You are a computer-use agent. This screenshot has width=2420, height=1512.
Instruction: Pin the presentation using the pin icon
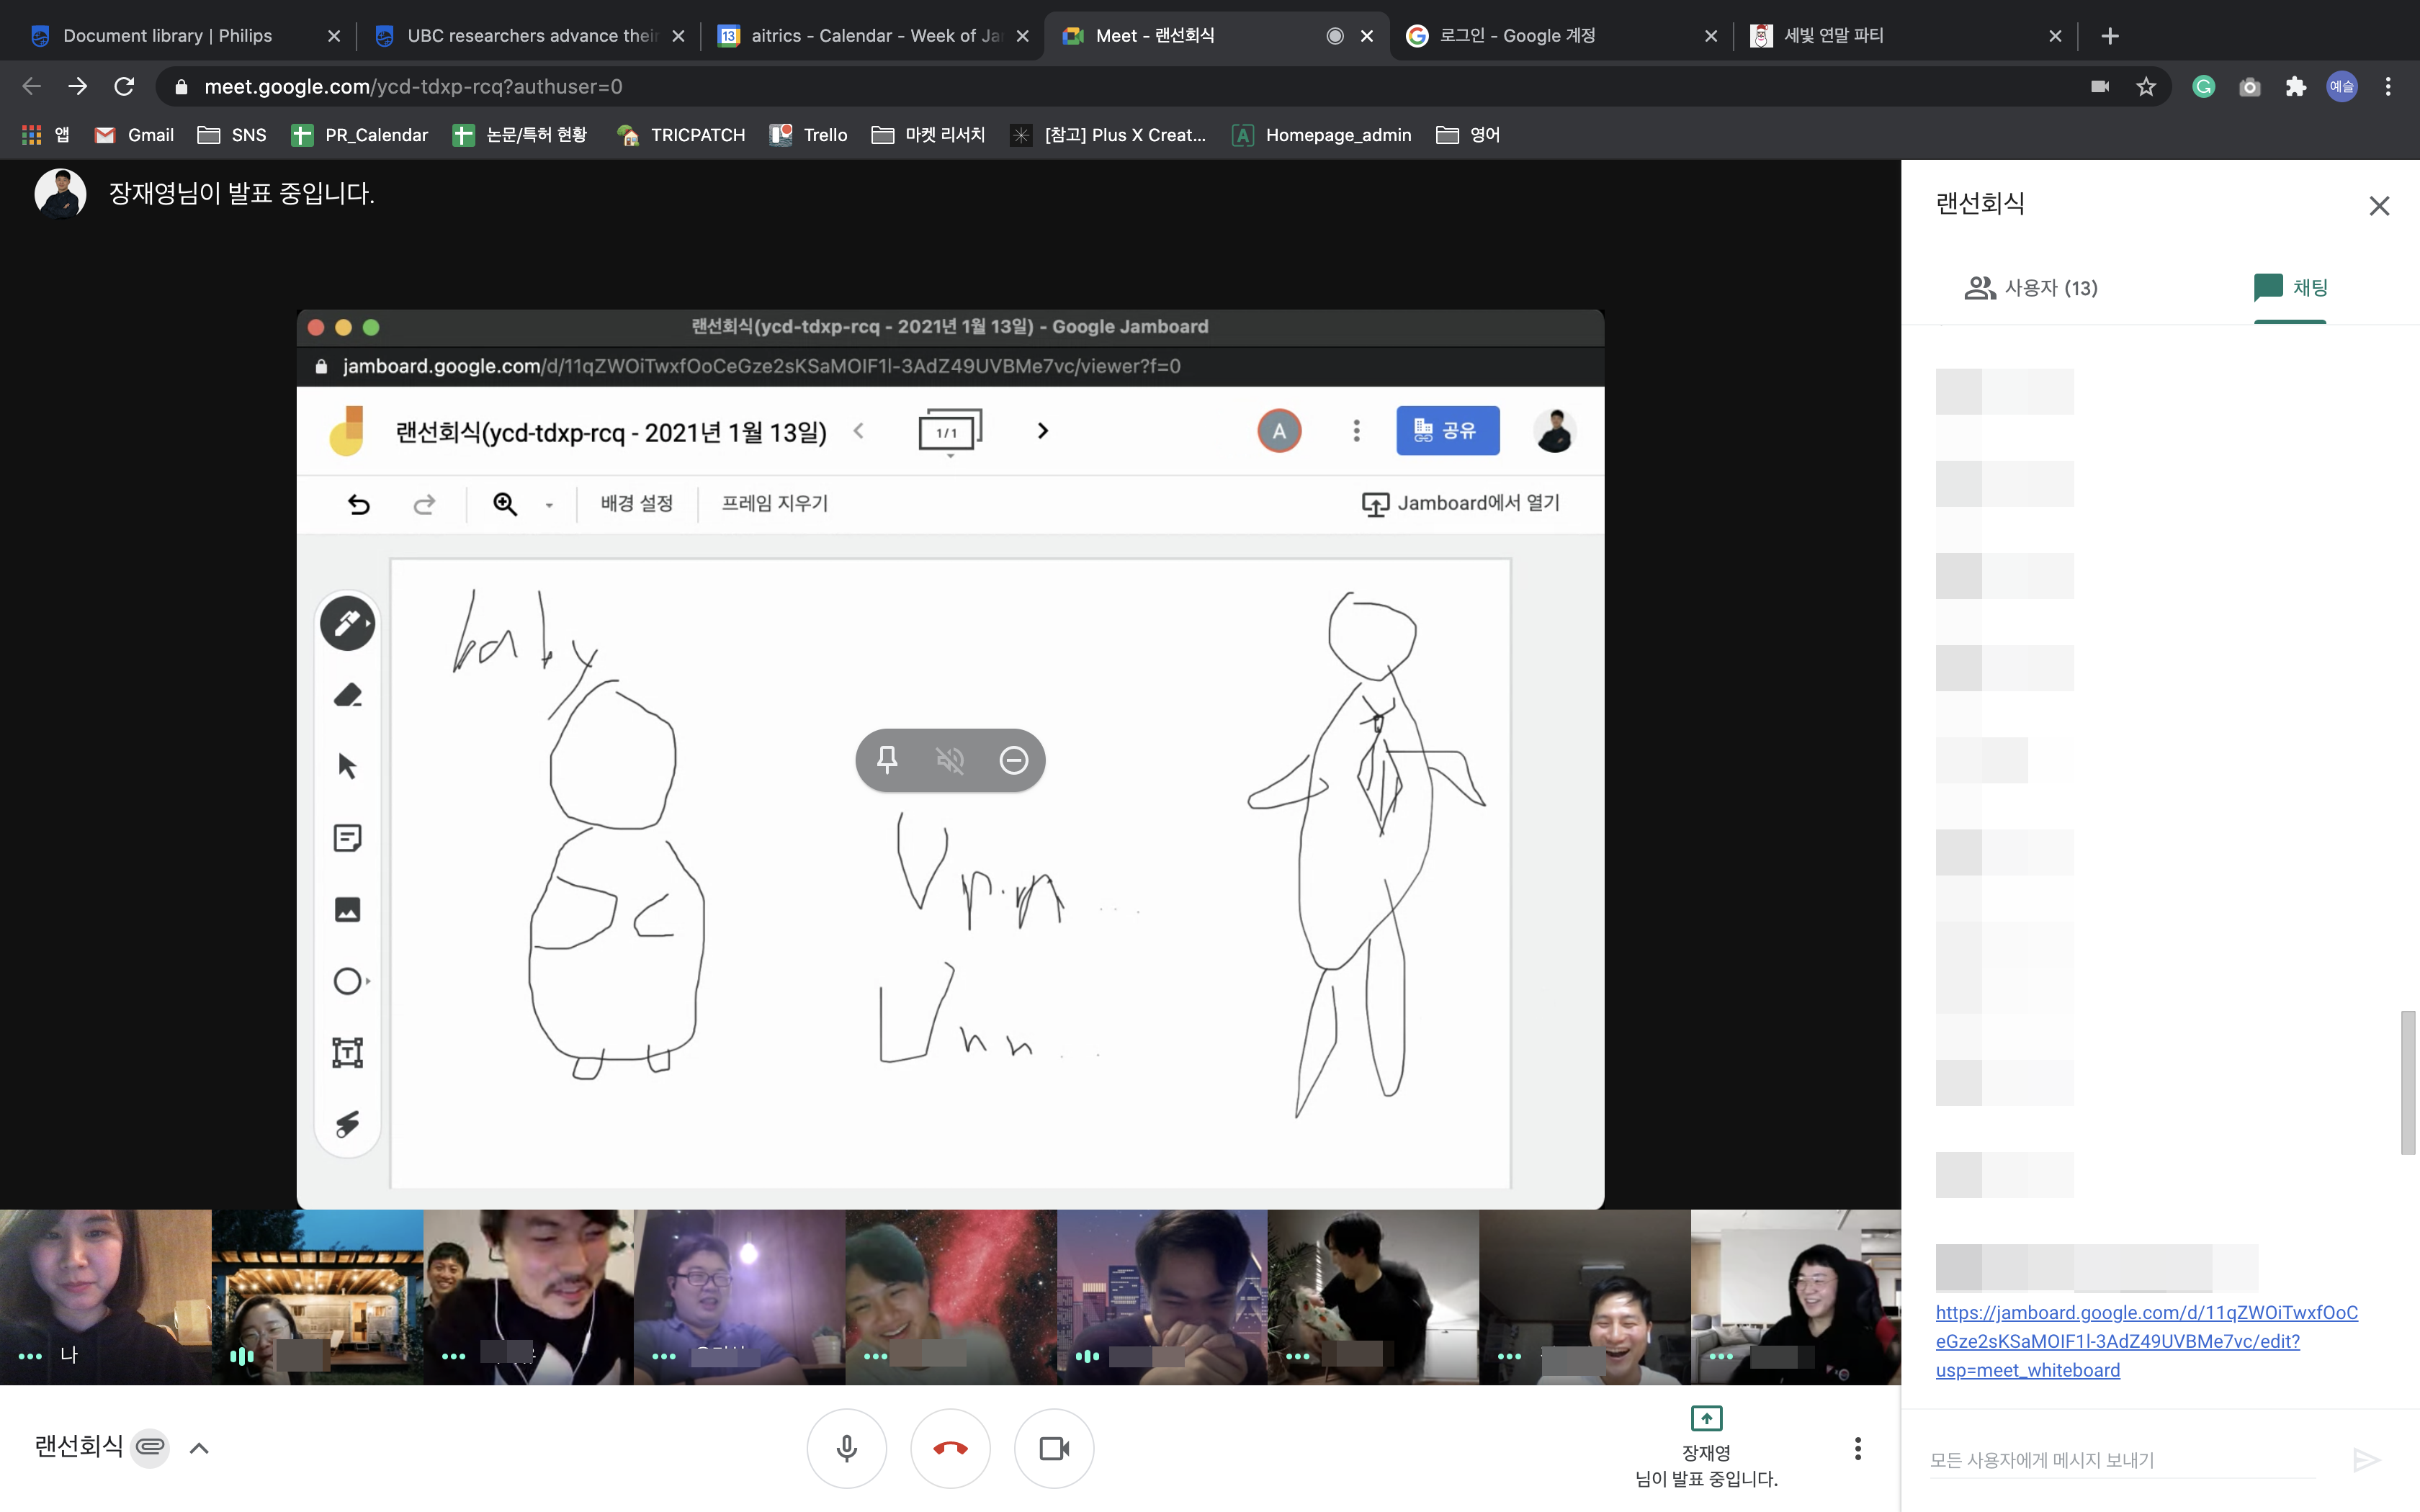point(887,760)
